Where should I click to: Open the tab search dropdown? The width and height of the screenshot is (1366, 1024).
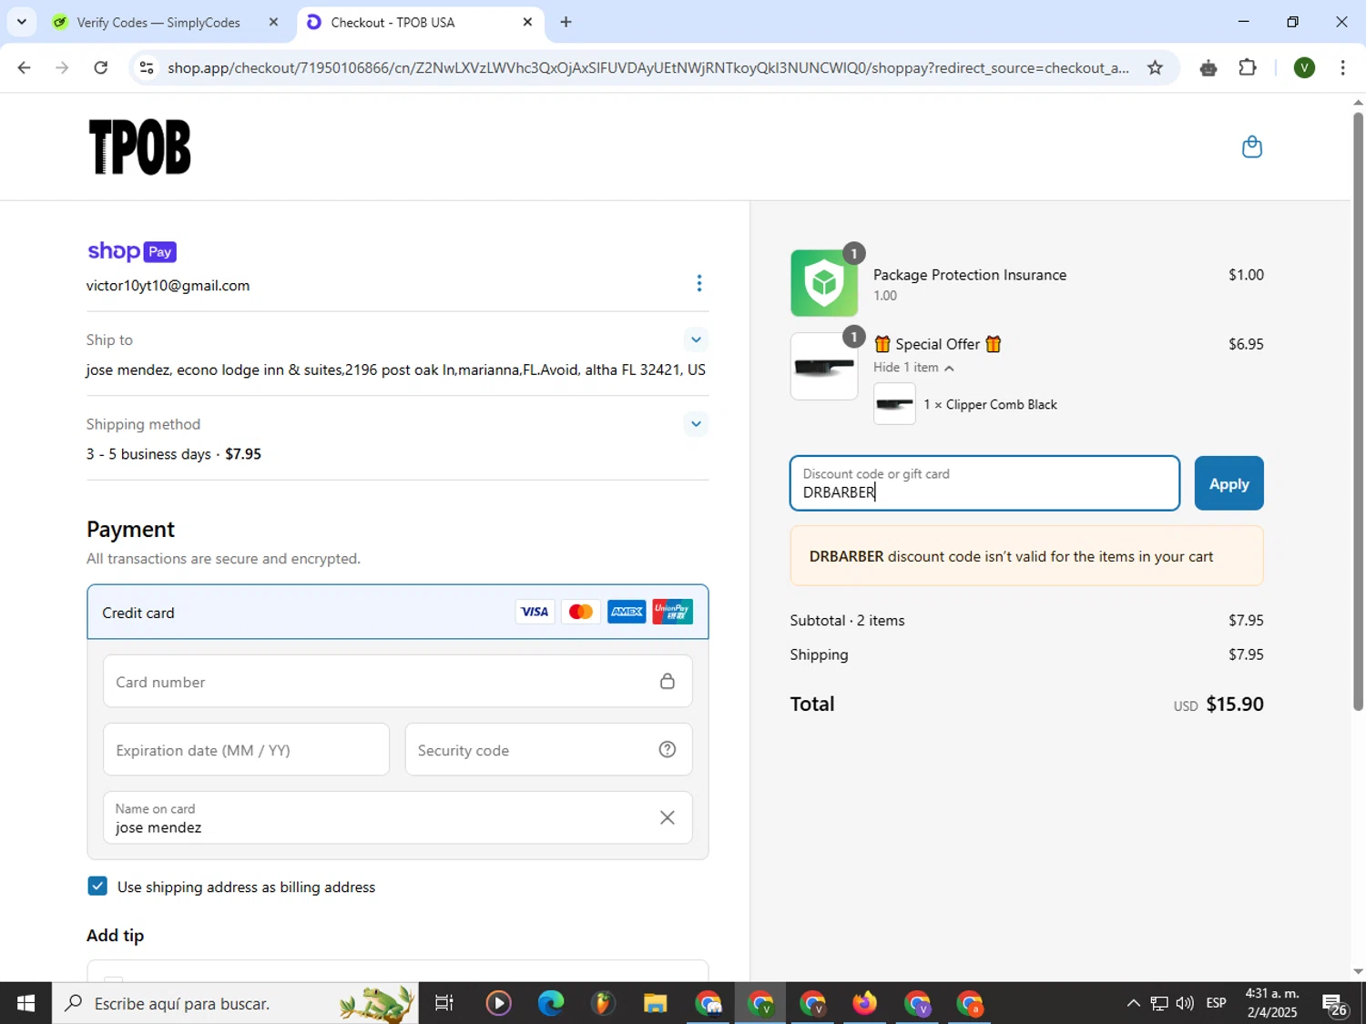[x=21, y=22]
